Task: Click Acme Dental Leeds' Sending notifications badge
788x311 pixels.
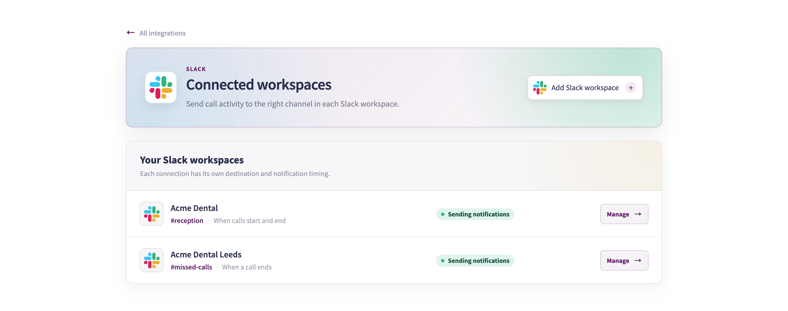Action: point(475,261)
